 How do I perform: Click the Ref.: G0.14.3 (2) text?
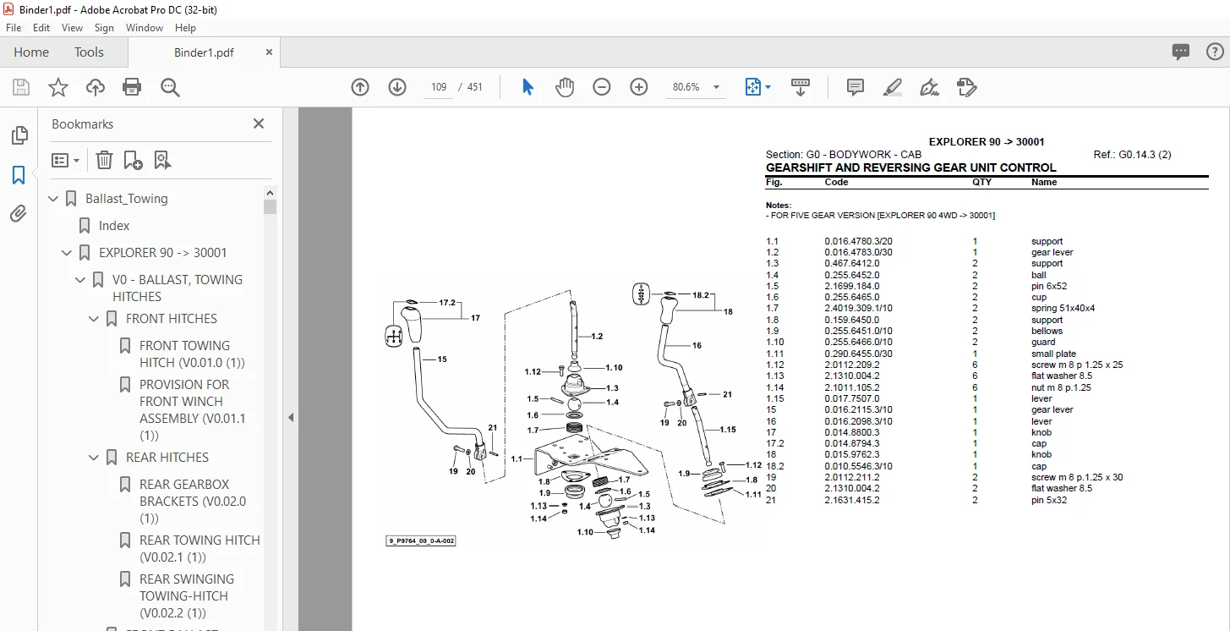pos(1132,155)
